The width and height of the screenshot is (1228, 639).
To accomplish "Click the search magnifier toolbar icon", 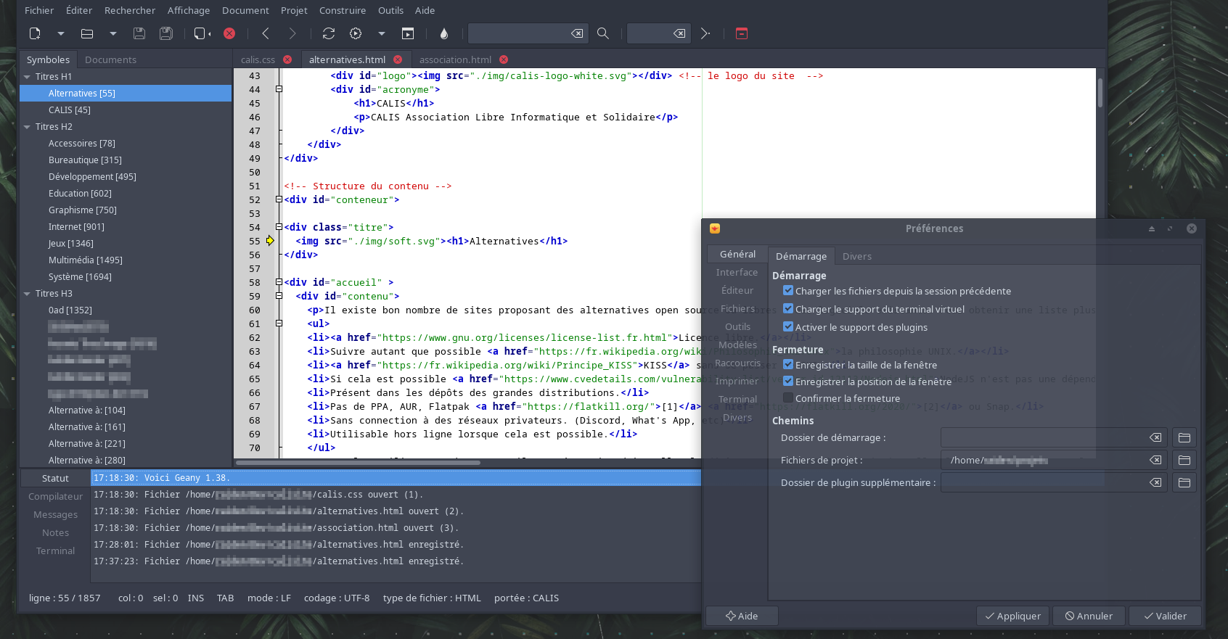I will (602, 33).
